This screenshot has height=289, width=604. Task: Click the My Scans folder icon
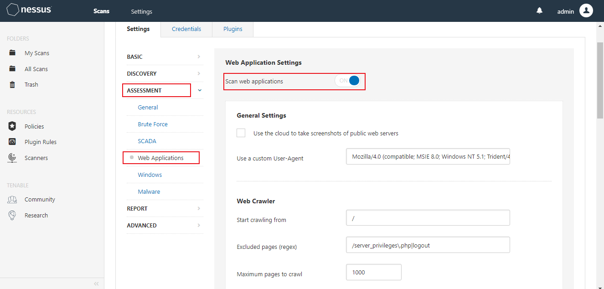point(13,53)
